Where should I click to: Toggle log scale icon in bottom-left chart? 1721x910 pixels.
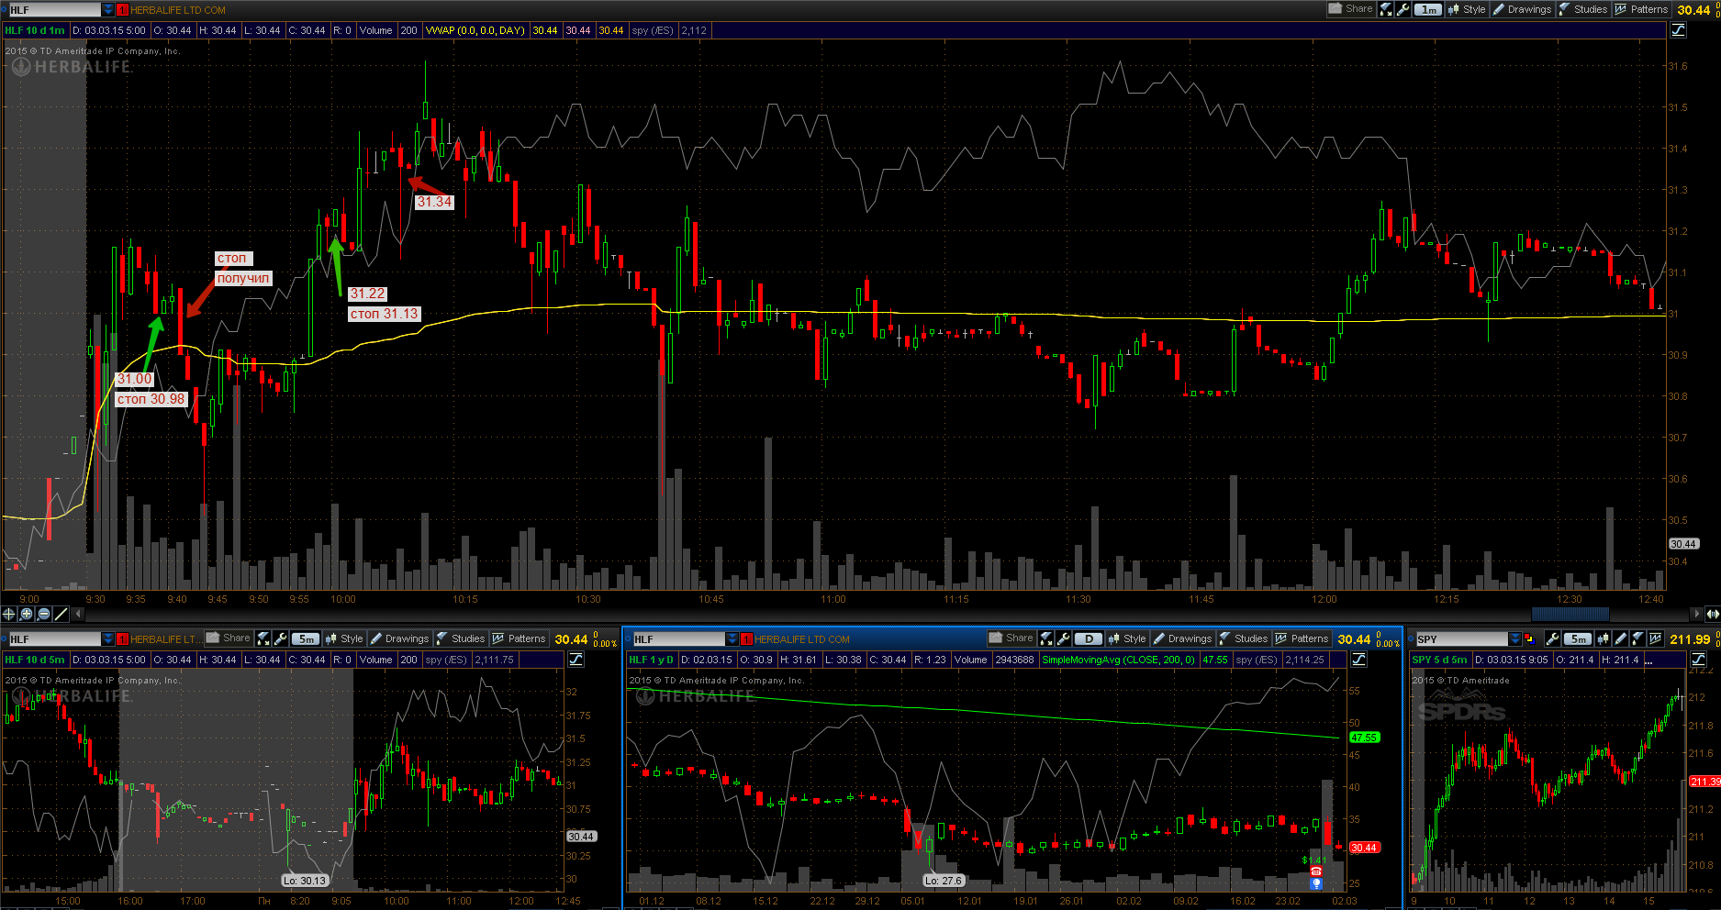[576, 659]
